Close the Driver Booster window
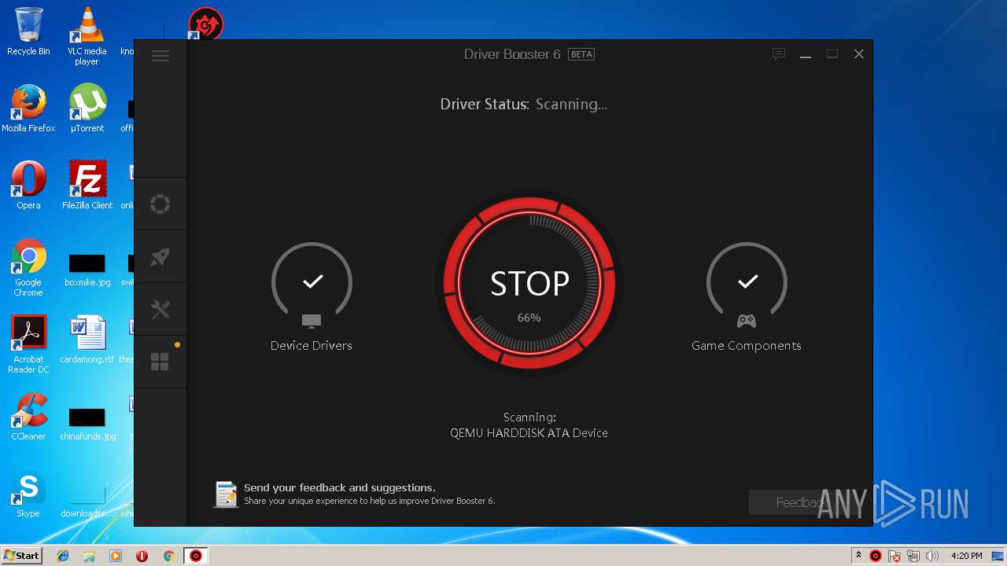Screen dimensions: 1007x566 tap(859, 54)
